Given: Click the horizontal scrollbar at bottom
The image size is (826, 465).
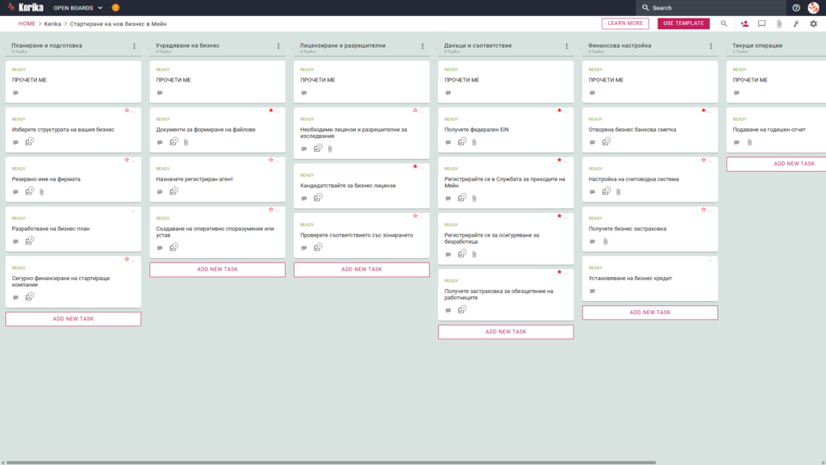Looking at the screenshot, I should click(x=331, y=463).
